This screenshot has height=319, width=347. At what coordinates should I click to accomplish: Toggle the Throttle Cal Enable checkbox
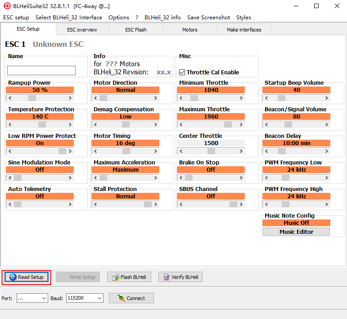click(x=182, y=72)
